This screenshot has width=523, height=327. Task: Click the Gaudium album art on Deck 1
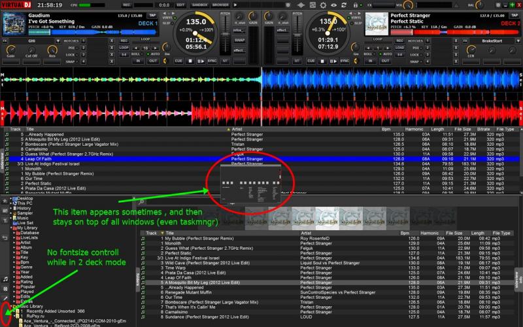14,24
